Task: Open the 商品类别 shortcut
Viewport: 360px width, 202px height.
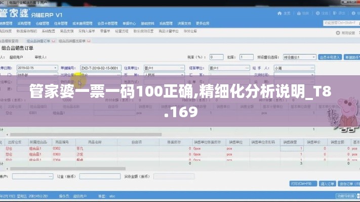Action: pyautogui.click(x=67, y=31)
